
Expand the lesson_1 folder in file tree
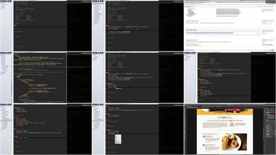[x=1, y=57]
